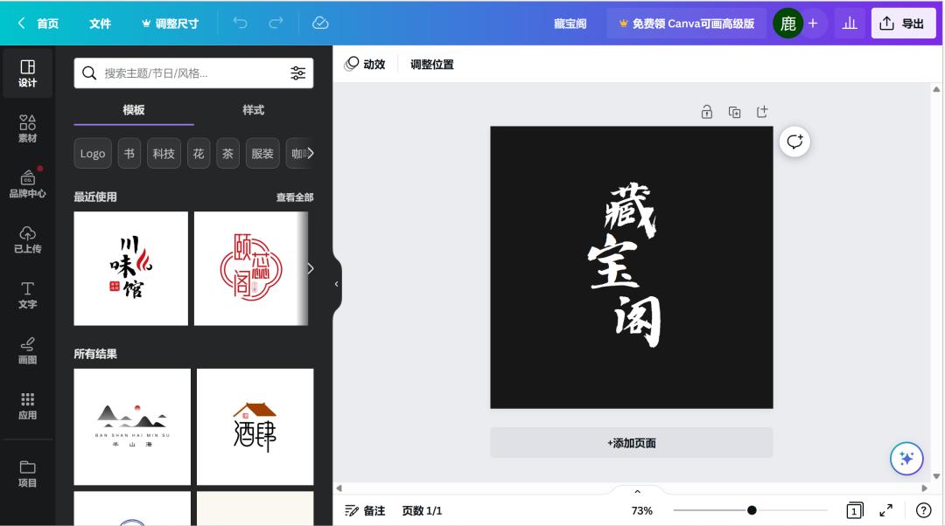Duplicate the current page using the copy icon
This screenshot has width=945, height=526.
point(735,112)
